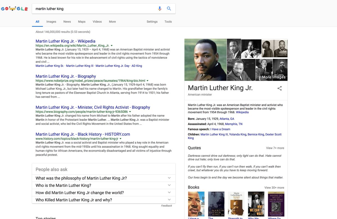Expand "Who Killed Martin Luther King Jr and why?"
Image resolution: width=337 pixels, height=219 pixels.
104,200
